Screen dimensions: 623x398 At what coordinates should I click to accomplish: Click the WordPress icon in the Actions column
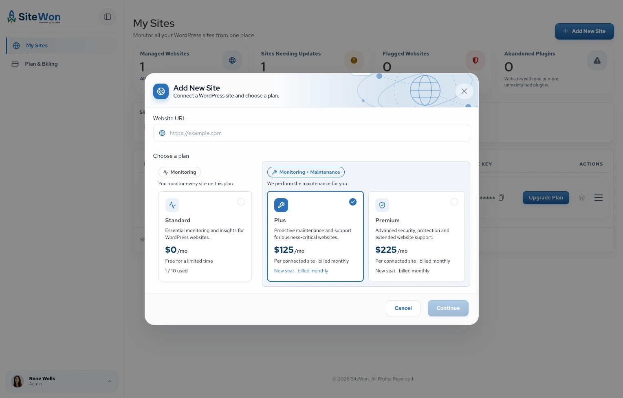[582, 198]
